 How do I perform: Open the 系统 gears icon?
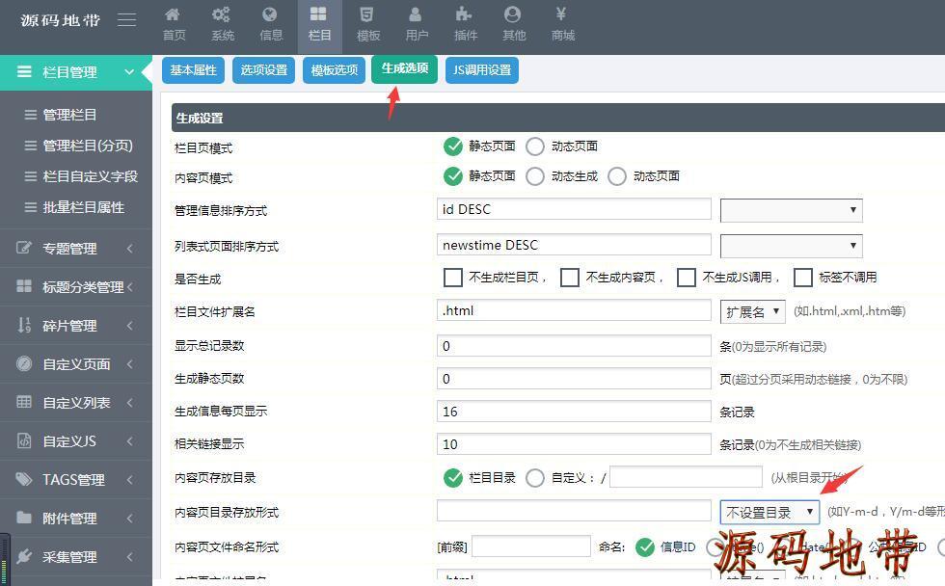221,13
